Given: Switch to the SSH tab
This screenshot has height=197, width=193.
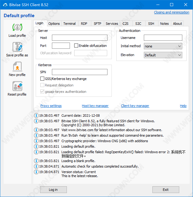Looking at the screenshot, I should coord(151,24).
